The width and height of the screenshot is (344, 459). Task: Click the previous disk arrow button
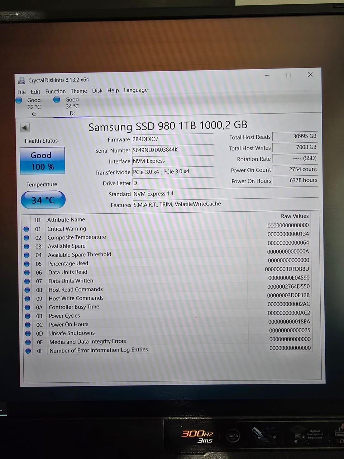(25, 127)
